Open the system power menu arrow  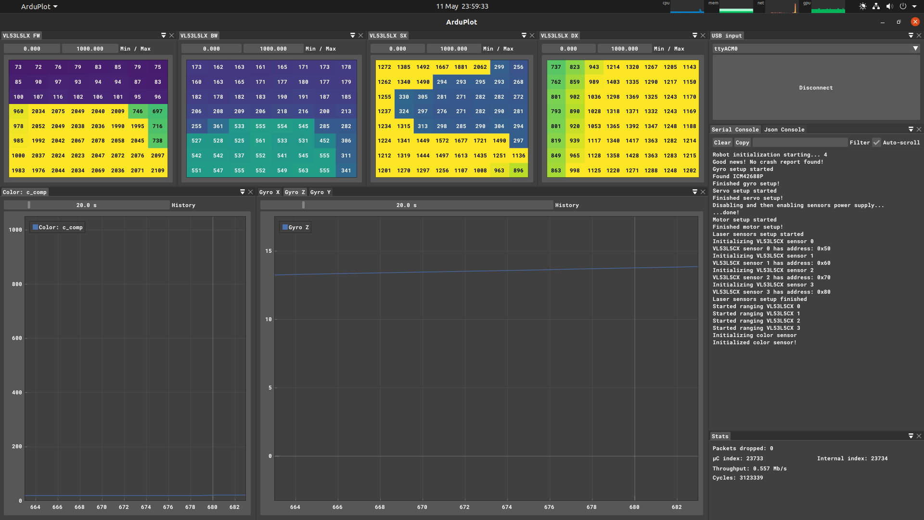click(x=914, y=7)
